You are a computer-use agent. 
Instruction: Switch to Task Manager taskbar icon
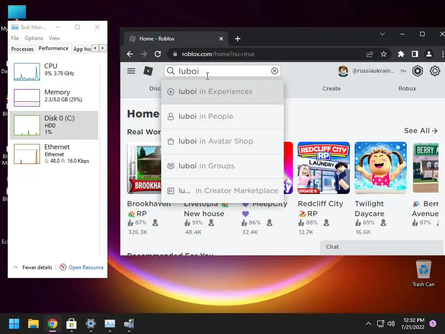click(110, 324)
